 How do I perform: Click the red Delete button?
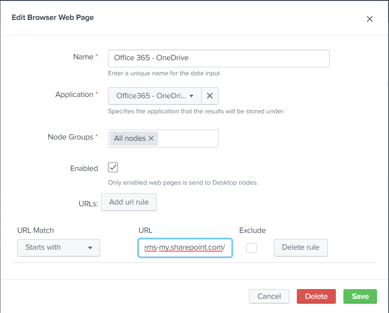(316, 296)
